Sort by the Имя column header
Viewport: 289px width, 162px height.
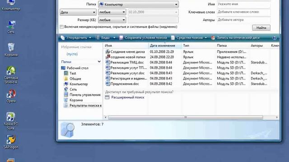point(126,45)
